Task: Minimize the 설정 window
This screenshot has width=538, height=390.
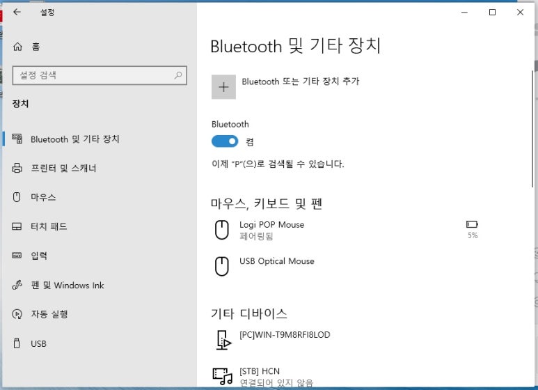Action: point(465,13)
